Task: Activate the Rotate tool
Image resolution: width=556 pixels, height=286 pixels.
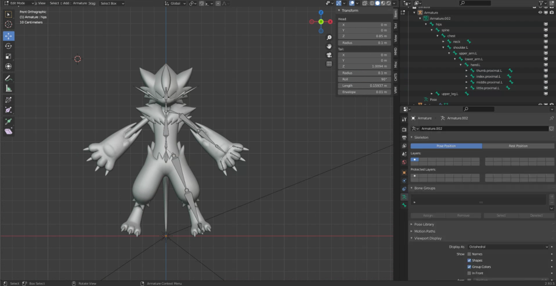Action: 8,46
